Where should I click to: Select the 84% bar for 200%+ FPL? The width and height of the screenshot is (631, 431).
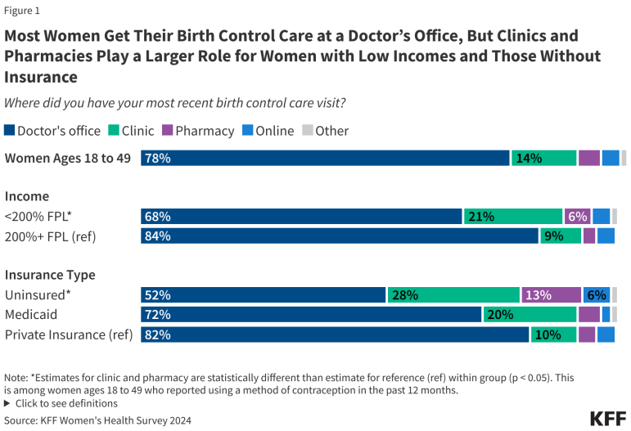(340, 236)
